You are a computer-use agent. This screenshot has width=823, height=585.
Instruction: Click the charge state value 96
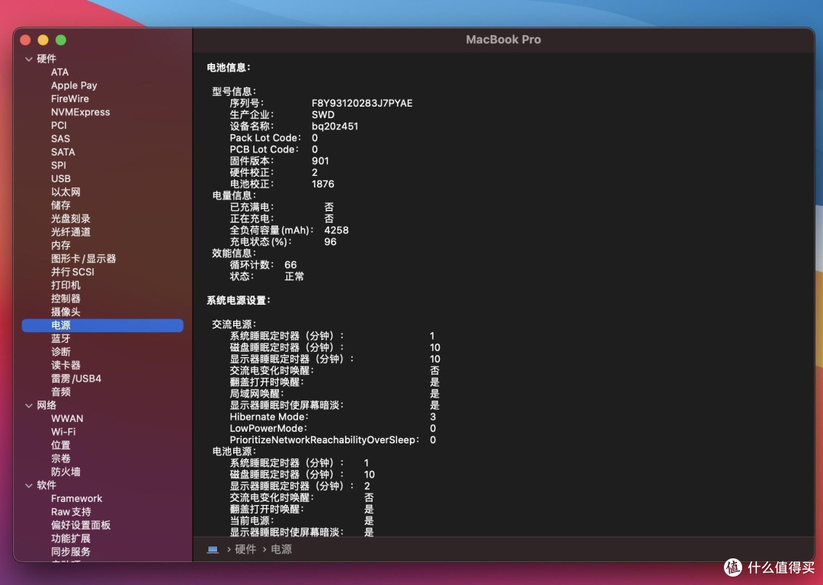tap(330, 242)
